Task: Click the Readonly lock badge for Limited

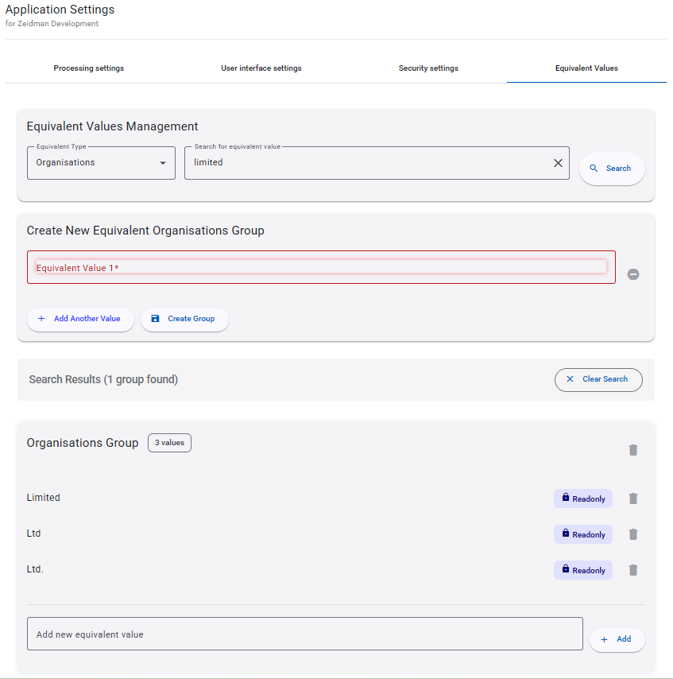Action: (582, 499)
